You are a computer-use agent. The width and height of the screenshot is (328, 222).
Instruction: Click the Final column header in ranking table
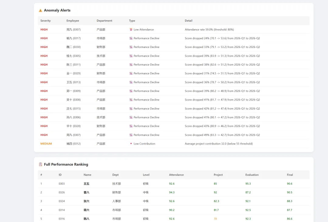pyautogui.click(x=290, y=175)
